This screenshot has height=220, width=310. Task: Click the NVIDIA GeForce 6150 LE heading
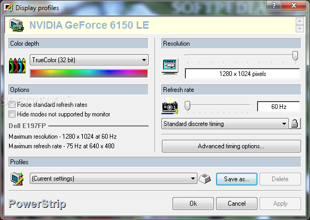pyautogui.click(x=89, y=25)
